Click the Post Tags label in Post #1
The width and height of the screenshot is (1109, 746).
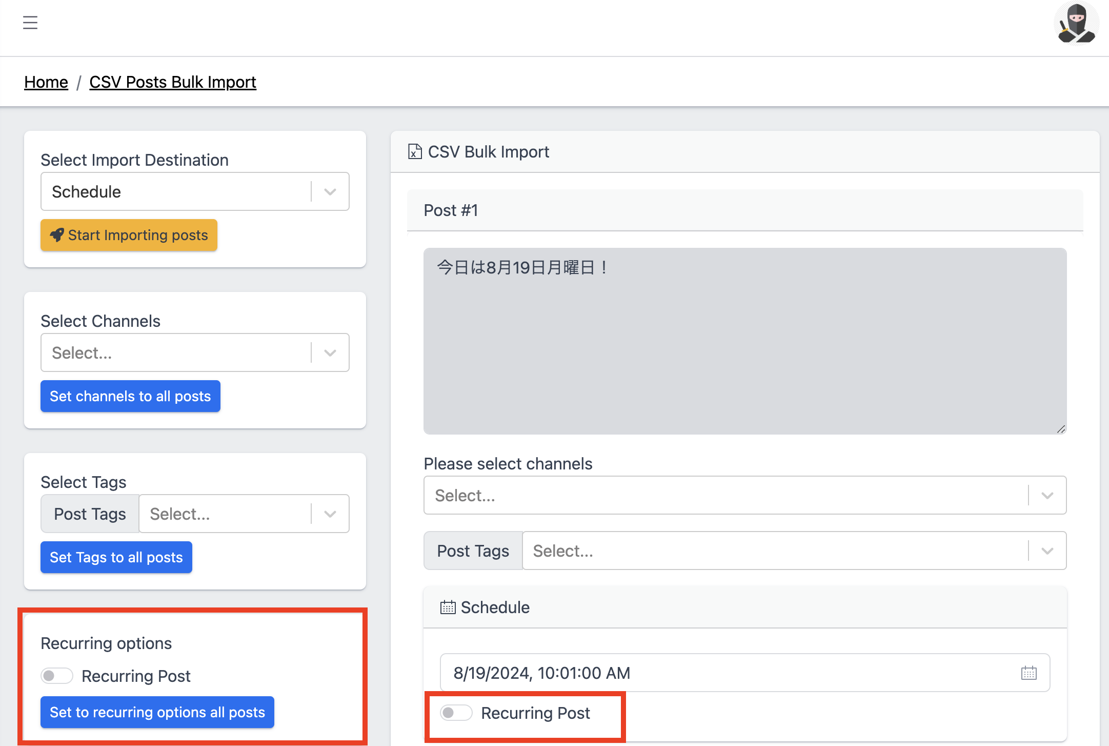click(473, 551)
